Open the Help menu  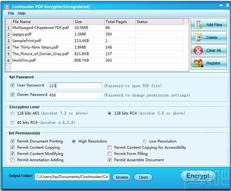tap(21, 13)
